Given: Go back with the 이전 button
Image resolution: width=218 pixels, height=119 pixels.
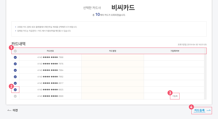Looking at the screenshot, I should (13, 110).
